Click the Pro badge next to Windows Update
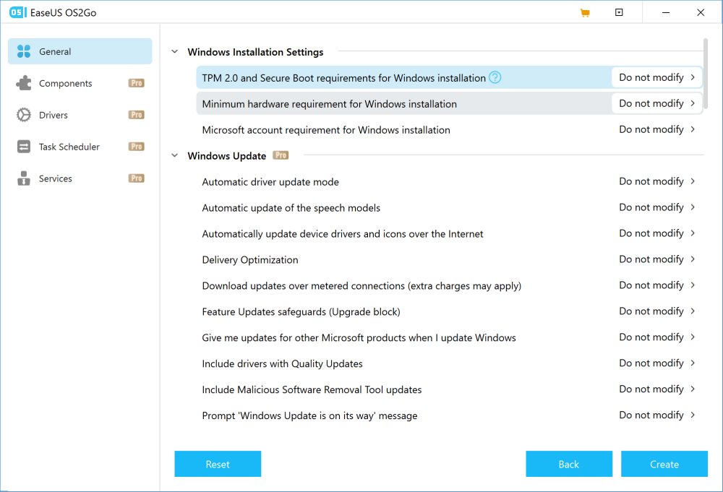Screen dimensions: 723x492 (281, 155)
